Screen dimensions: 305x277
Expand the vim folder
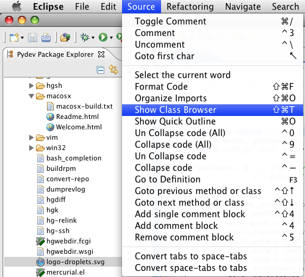[x=31, y=137]
